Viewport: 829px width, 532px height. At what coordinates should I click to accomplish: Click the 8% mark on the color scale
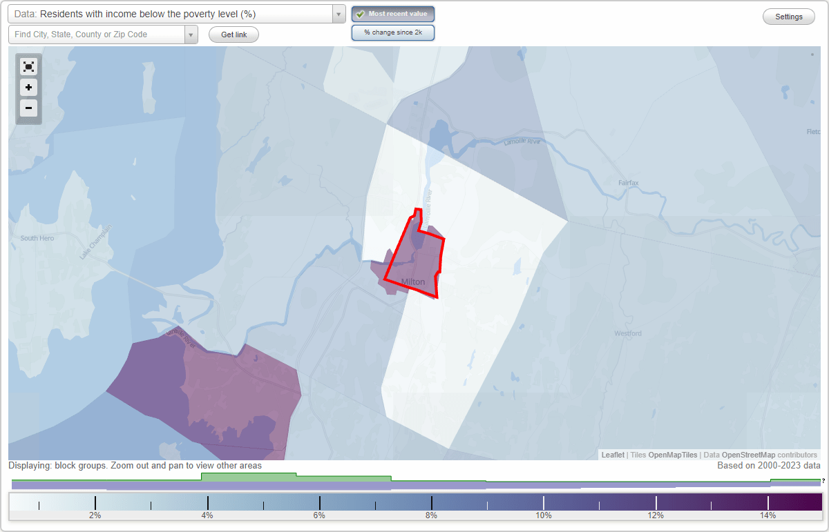[431, 502]
